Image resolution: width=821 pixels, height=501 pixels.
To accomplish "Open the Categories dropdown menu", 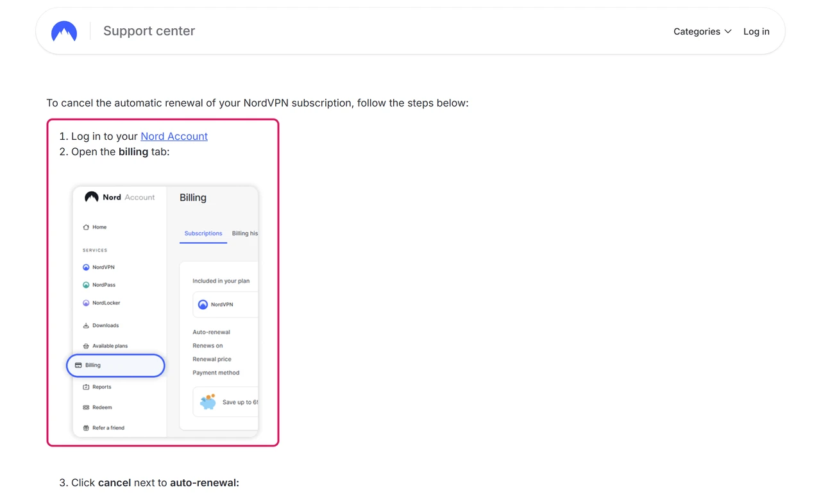I will (x=702, y=31).
